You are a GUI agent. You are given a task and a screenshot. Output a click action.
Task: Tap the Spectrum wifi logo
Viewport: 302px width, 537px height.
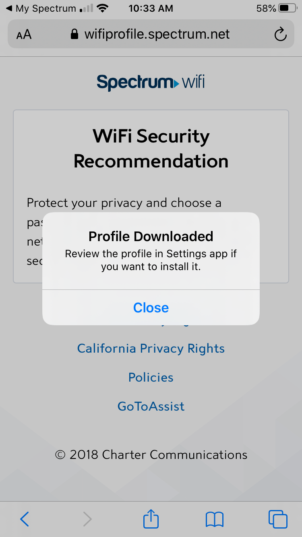[151, 83]
